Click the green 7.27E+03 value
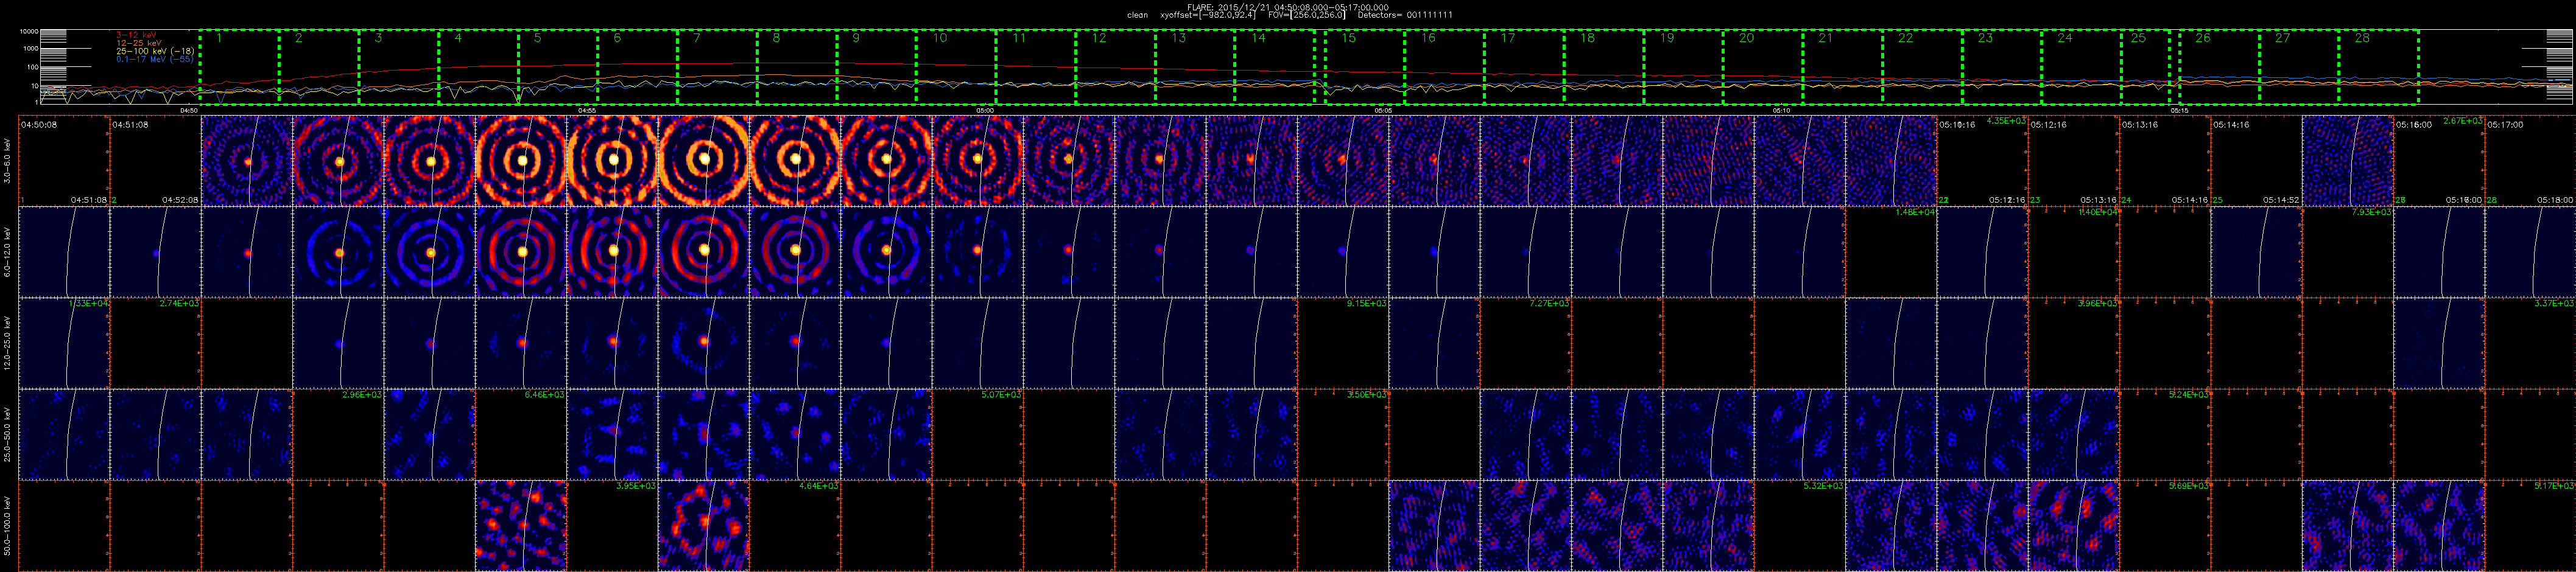This screenshot has height=572, width=2576. coord(1550,303)
